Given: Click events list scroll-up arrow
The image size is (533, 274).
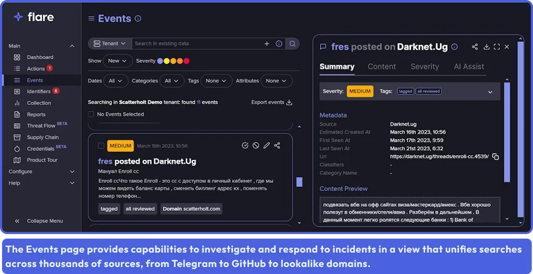Looking at the screenshot, I should click(x=299, y=127).
